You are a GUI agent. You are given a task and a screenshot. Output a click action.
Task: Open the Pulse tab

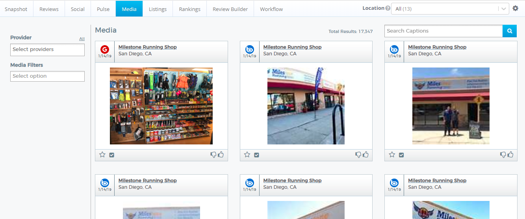103,9
